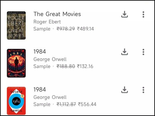Click the ₹489.14 discounted price
This screenshot has width=155, height=116.
(86, 29)
